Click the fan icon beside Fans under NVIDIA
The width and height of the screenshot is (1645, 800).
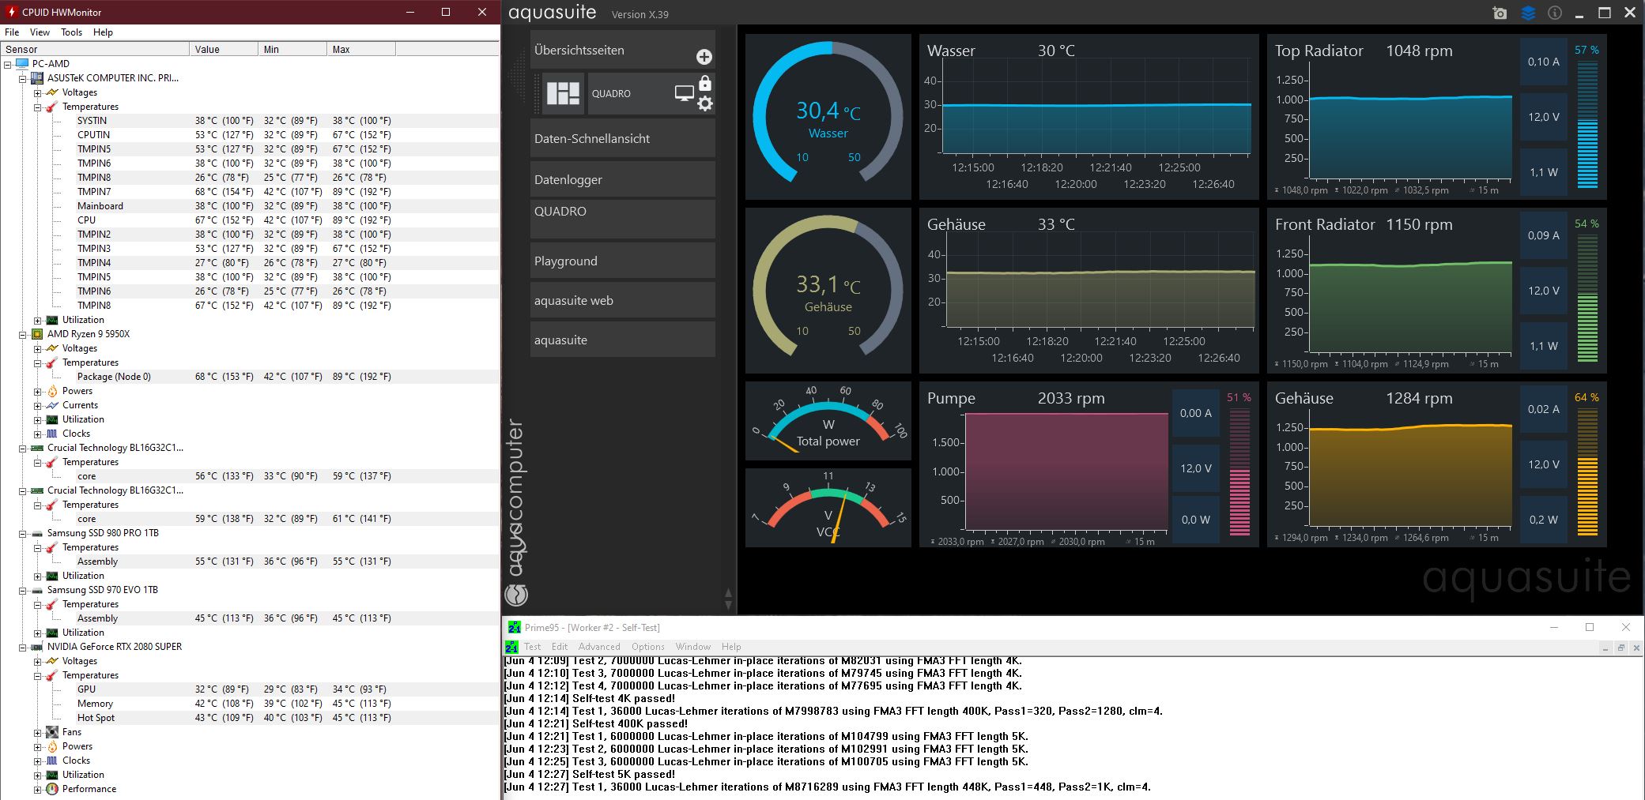click(52, 732)
